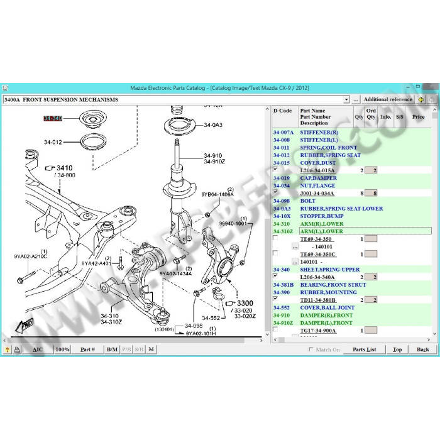The width and height of the screenshot is (440, 440).
Task: Edit order quantity for J001-34-034A
Action: 371,193
